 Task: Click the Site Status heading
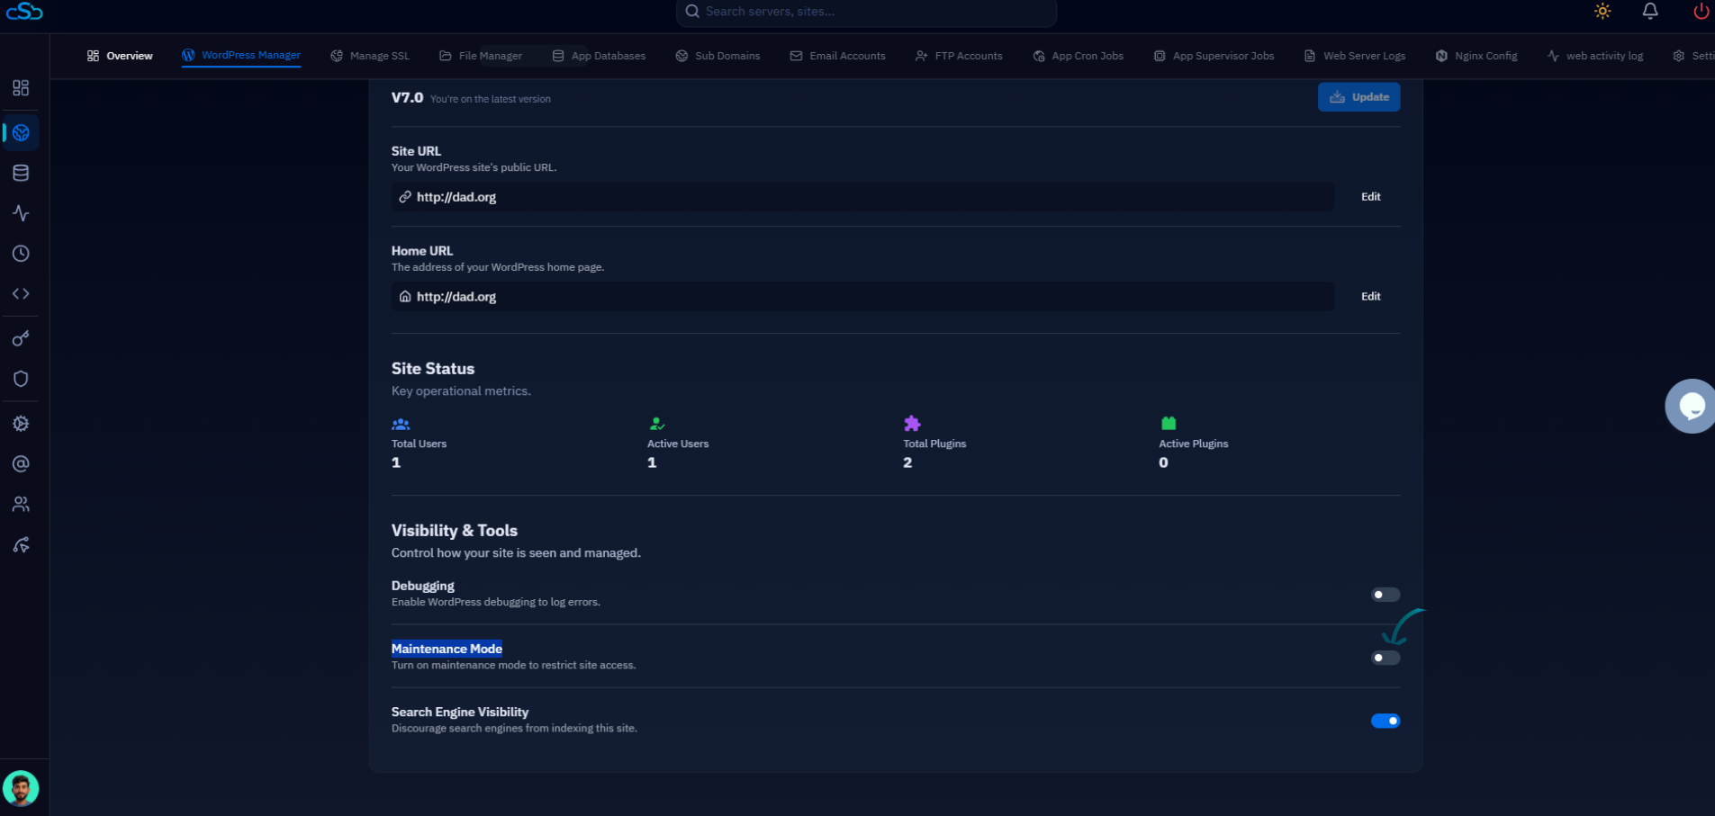tap(433, 369)
